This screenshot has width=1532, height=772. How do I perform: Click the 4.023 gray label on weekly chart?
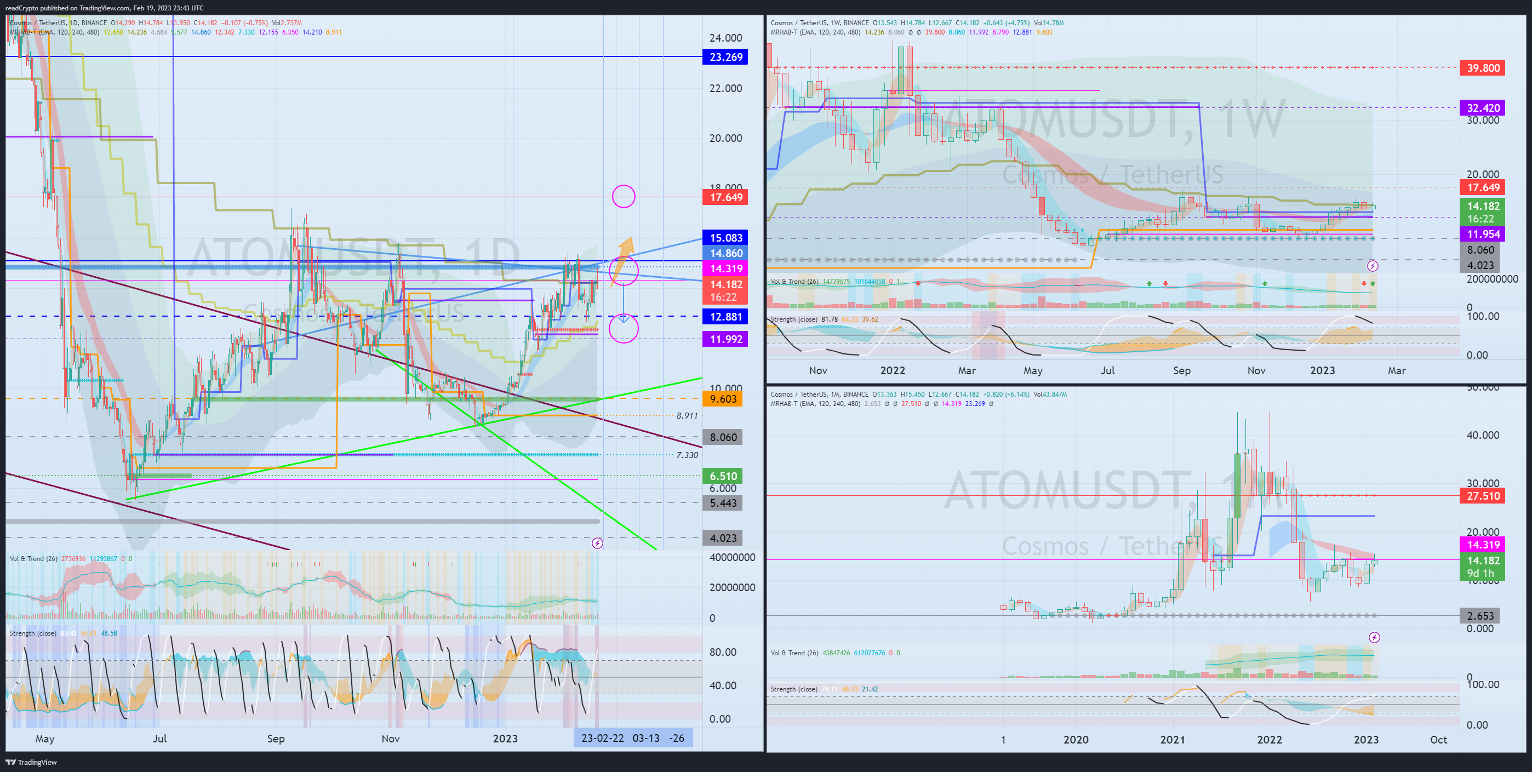point(1479,265)
